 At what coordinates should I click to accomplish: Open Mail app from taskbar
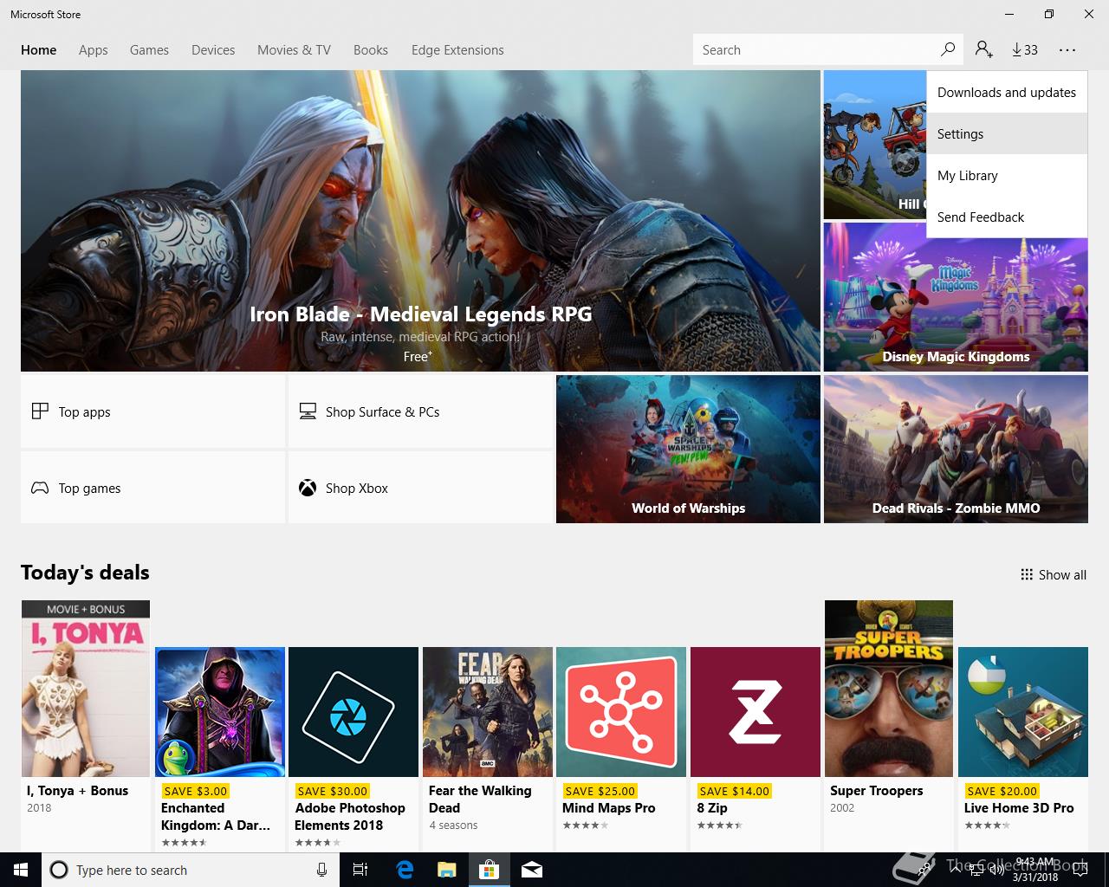[532, 870]
